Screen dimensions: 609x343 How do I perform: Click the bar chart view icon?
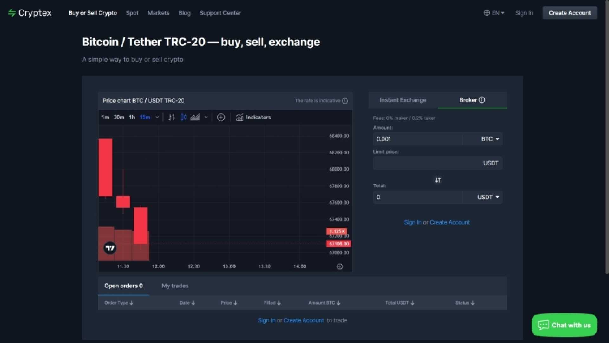coord(172,117)
